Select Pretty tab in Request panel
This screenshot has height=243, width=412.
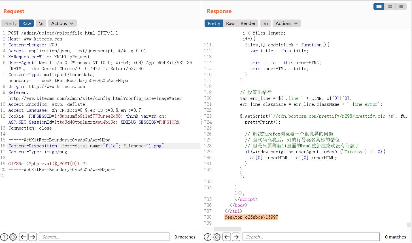(x=10, y=23)
